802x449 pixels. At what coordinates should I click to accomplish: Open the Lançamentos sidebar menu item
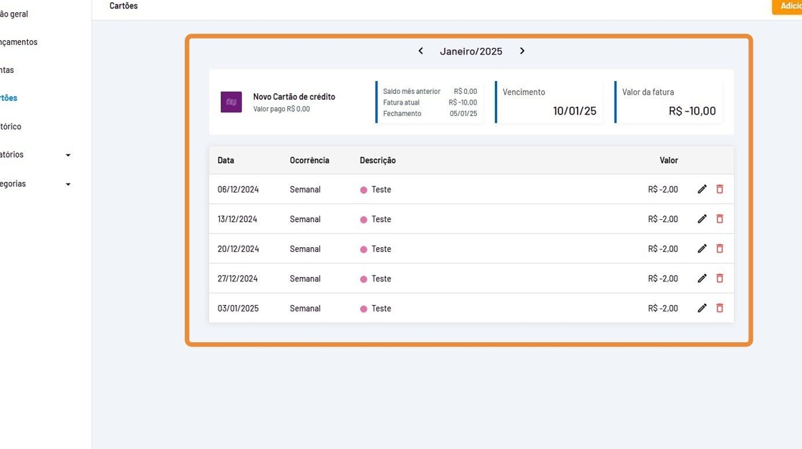(x=19, y=42)
